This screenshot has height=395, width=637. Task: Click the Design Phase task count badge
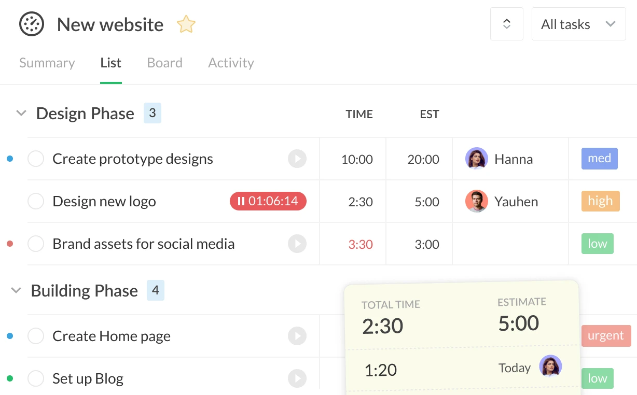tap(153, 113)
